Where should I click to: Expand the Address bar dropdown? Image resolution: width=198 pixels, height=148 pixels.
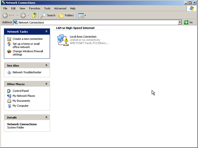[x=180, y=22]
